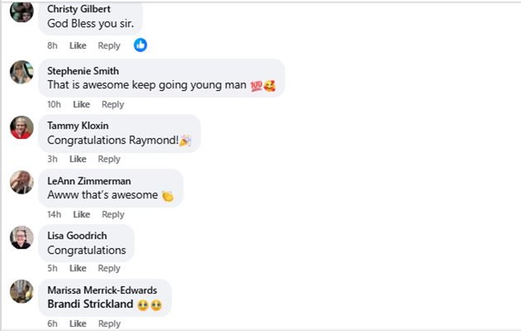Open Marissa Merrick-Edwards' avatar
This screenshot has height=331, width=521.
(22, 291)
